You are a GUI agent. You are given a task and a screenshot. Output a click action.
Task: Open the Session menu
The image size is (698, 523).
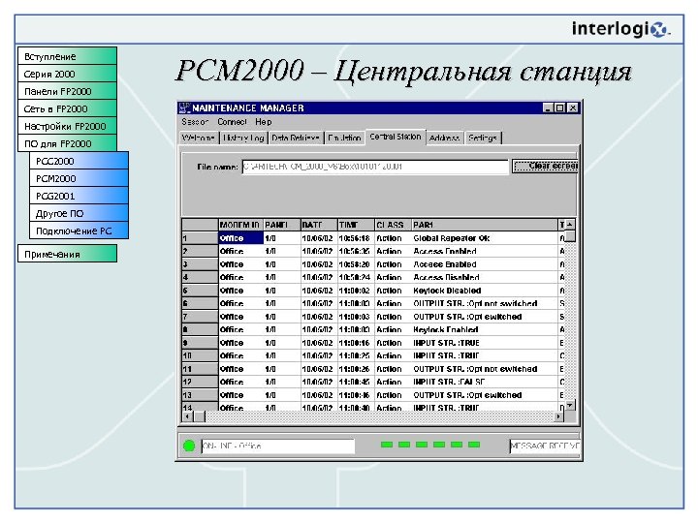click(x=195, y=122)
